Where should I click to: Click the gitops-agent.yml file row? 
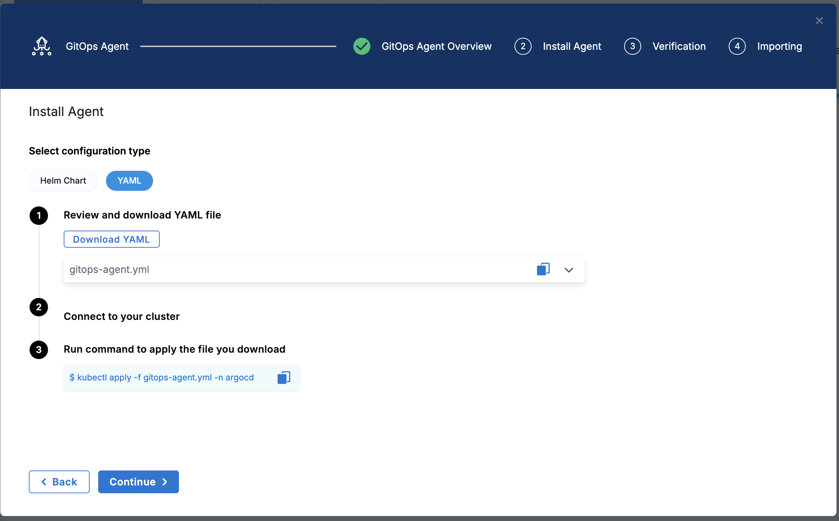click(285, 269)
